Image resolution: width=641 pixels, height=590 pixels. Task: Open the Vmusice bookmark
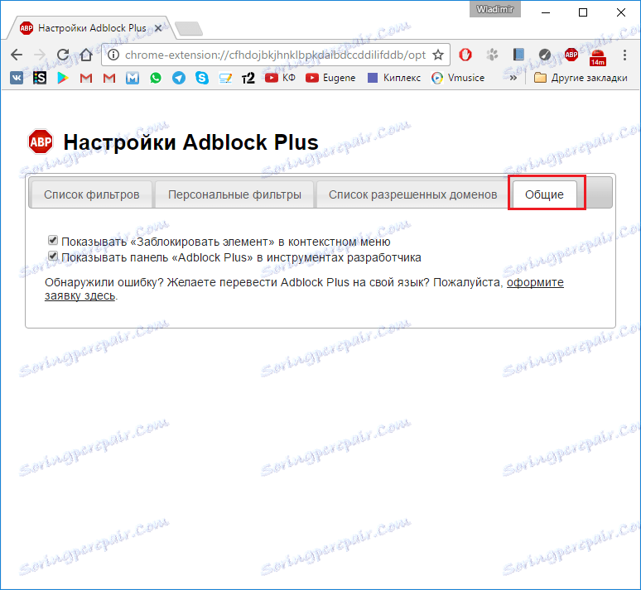tap(458, 78)
